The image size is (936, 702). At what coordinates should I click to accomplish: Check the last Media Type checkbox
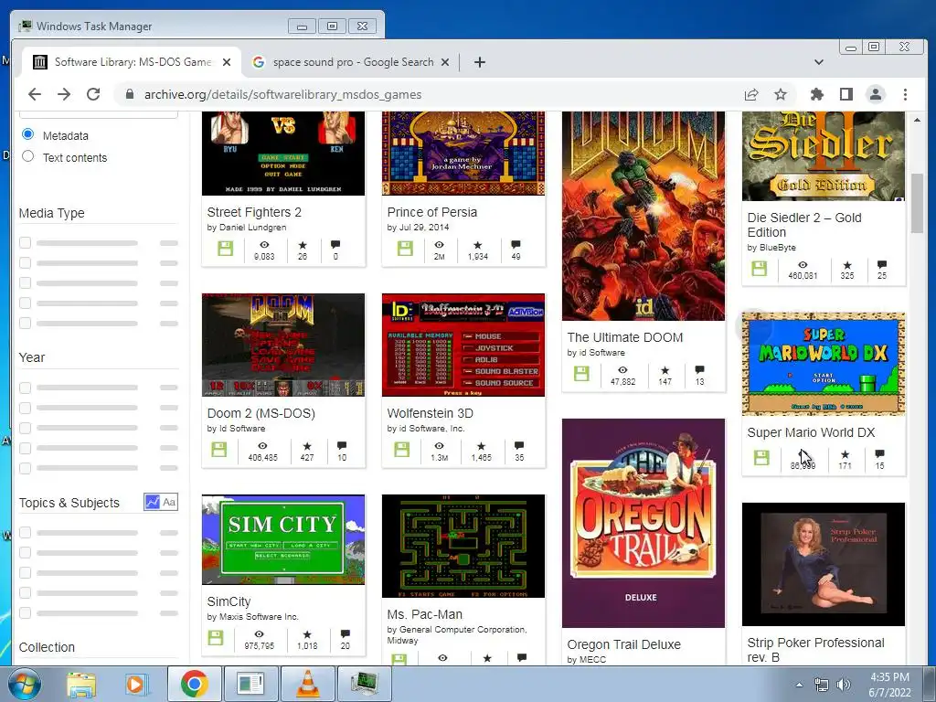pos(25,323)
